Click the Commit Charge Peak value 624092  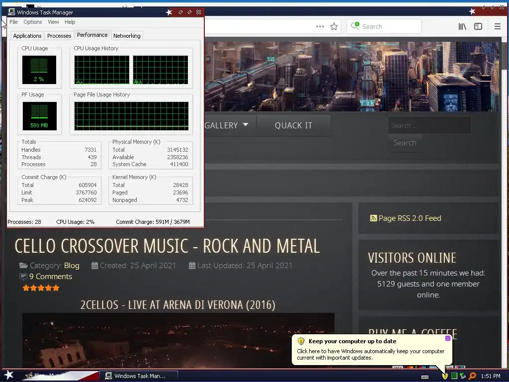(x=87, y=200)
